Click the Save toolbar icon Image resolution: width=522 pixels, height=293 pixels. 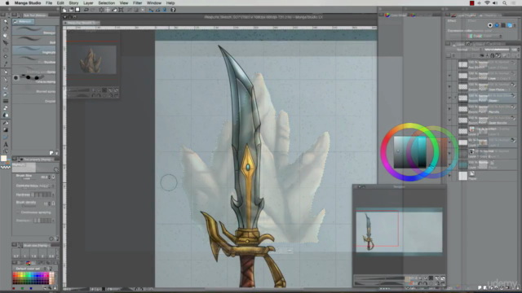[x=77, y=10]
